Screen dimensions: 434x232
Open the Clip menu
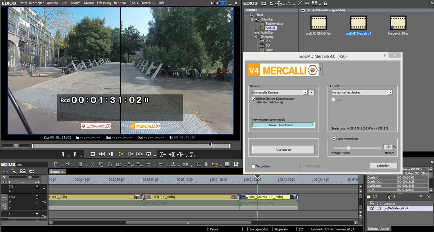64,3
